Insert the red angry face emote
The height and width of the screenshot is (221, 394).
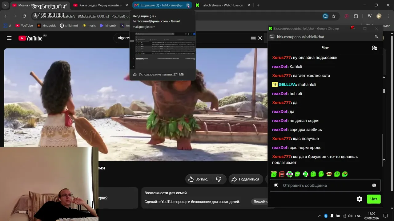[x=282, y=174]
